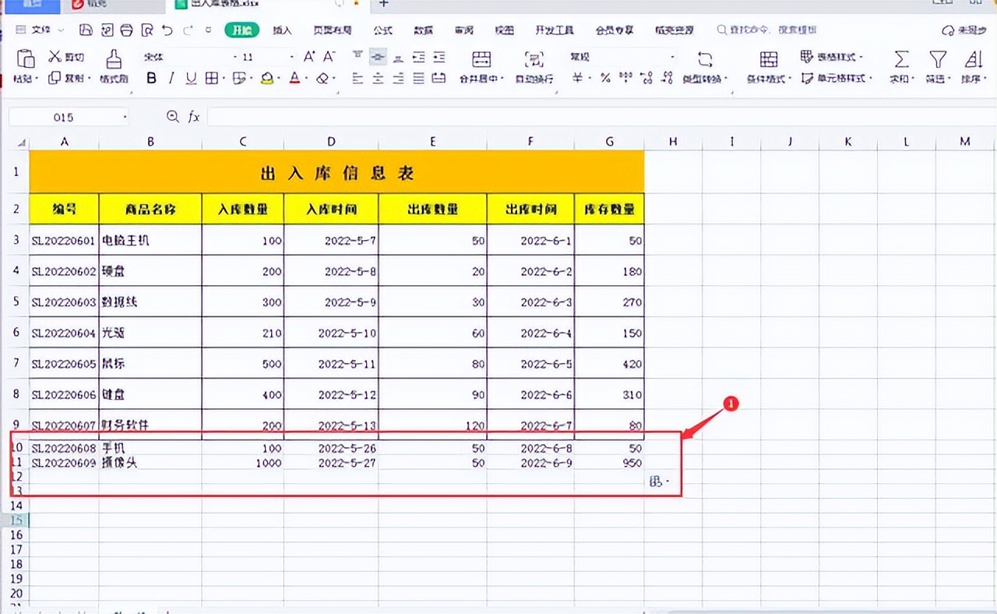The width and height of the screenshot is (997, 614).
Task: Open paste options smart tag
Action: (x=659, y=482)
